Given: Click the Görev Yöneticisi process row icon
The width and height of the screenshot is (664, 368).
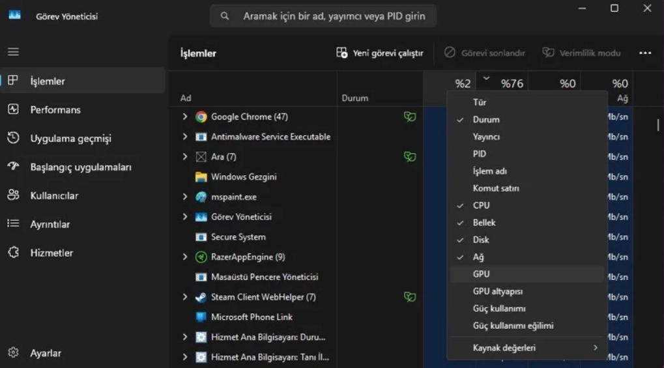Looking at the screenshot, I should [201, 217].
